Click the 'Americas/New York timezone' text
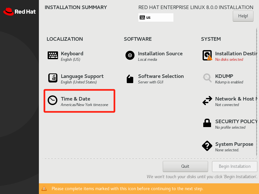The width and height of the screenshot is (259, 194). pyautogui.click(x=84, y=105)
